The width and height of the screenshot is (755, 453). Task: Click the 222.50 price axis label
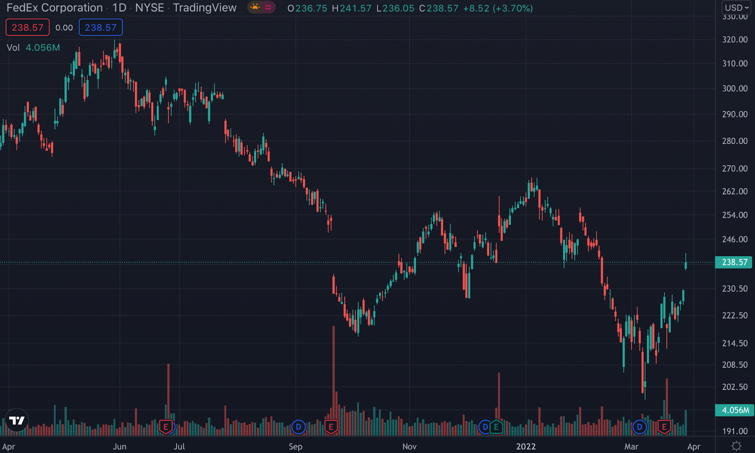click(x=735, y=315)
